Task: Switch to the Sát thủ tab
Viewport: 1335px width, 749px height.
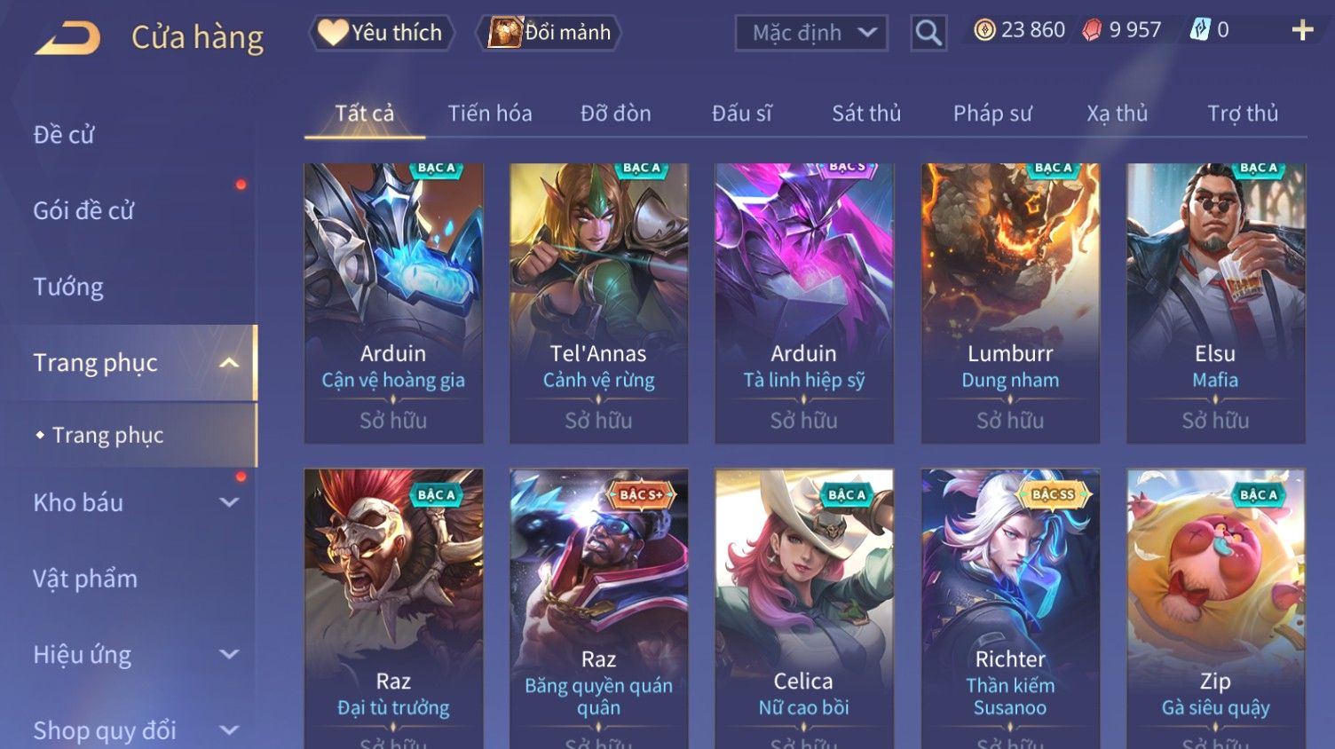Action: pyautogui.click(x=865, y=114)
